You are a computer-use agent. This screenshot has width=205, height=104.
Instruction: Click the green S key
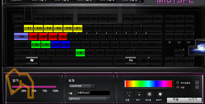pos(46,45)
